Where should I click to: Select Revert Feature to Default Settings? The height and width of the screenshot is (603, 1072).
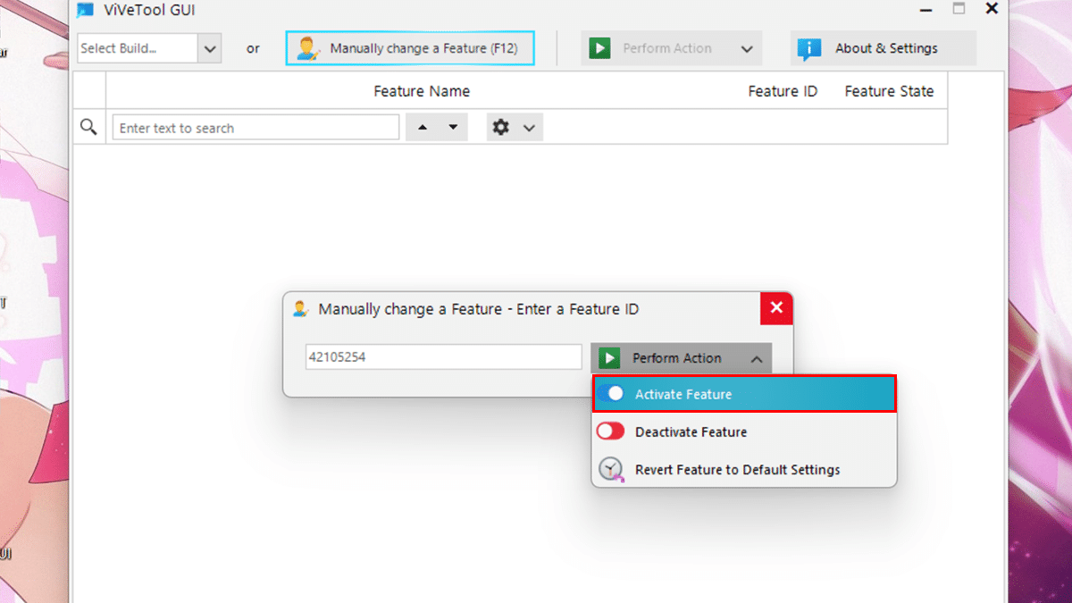[x=737, y=470]
